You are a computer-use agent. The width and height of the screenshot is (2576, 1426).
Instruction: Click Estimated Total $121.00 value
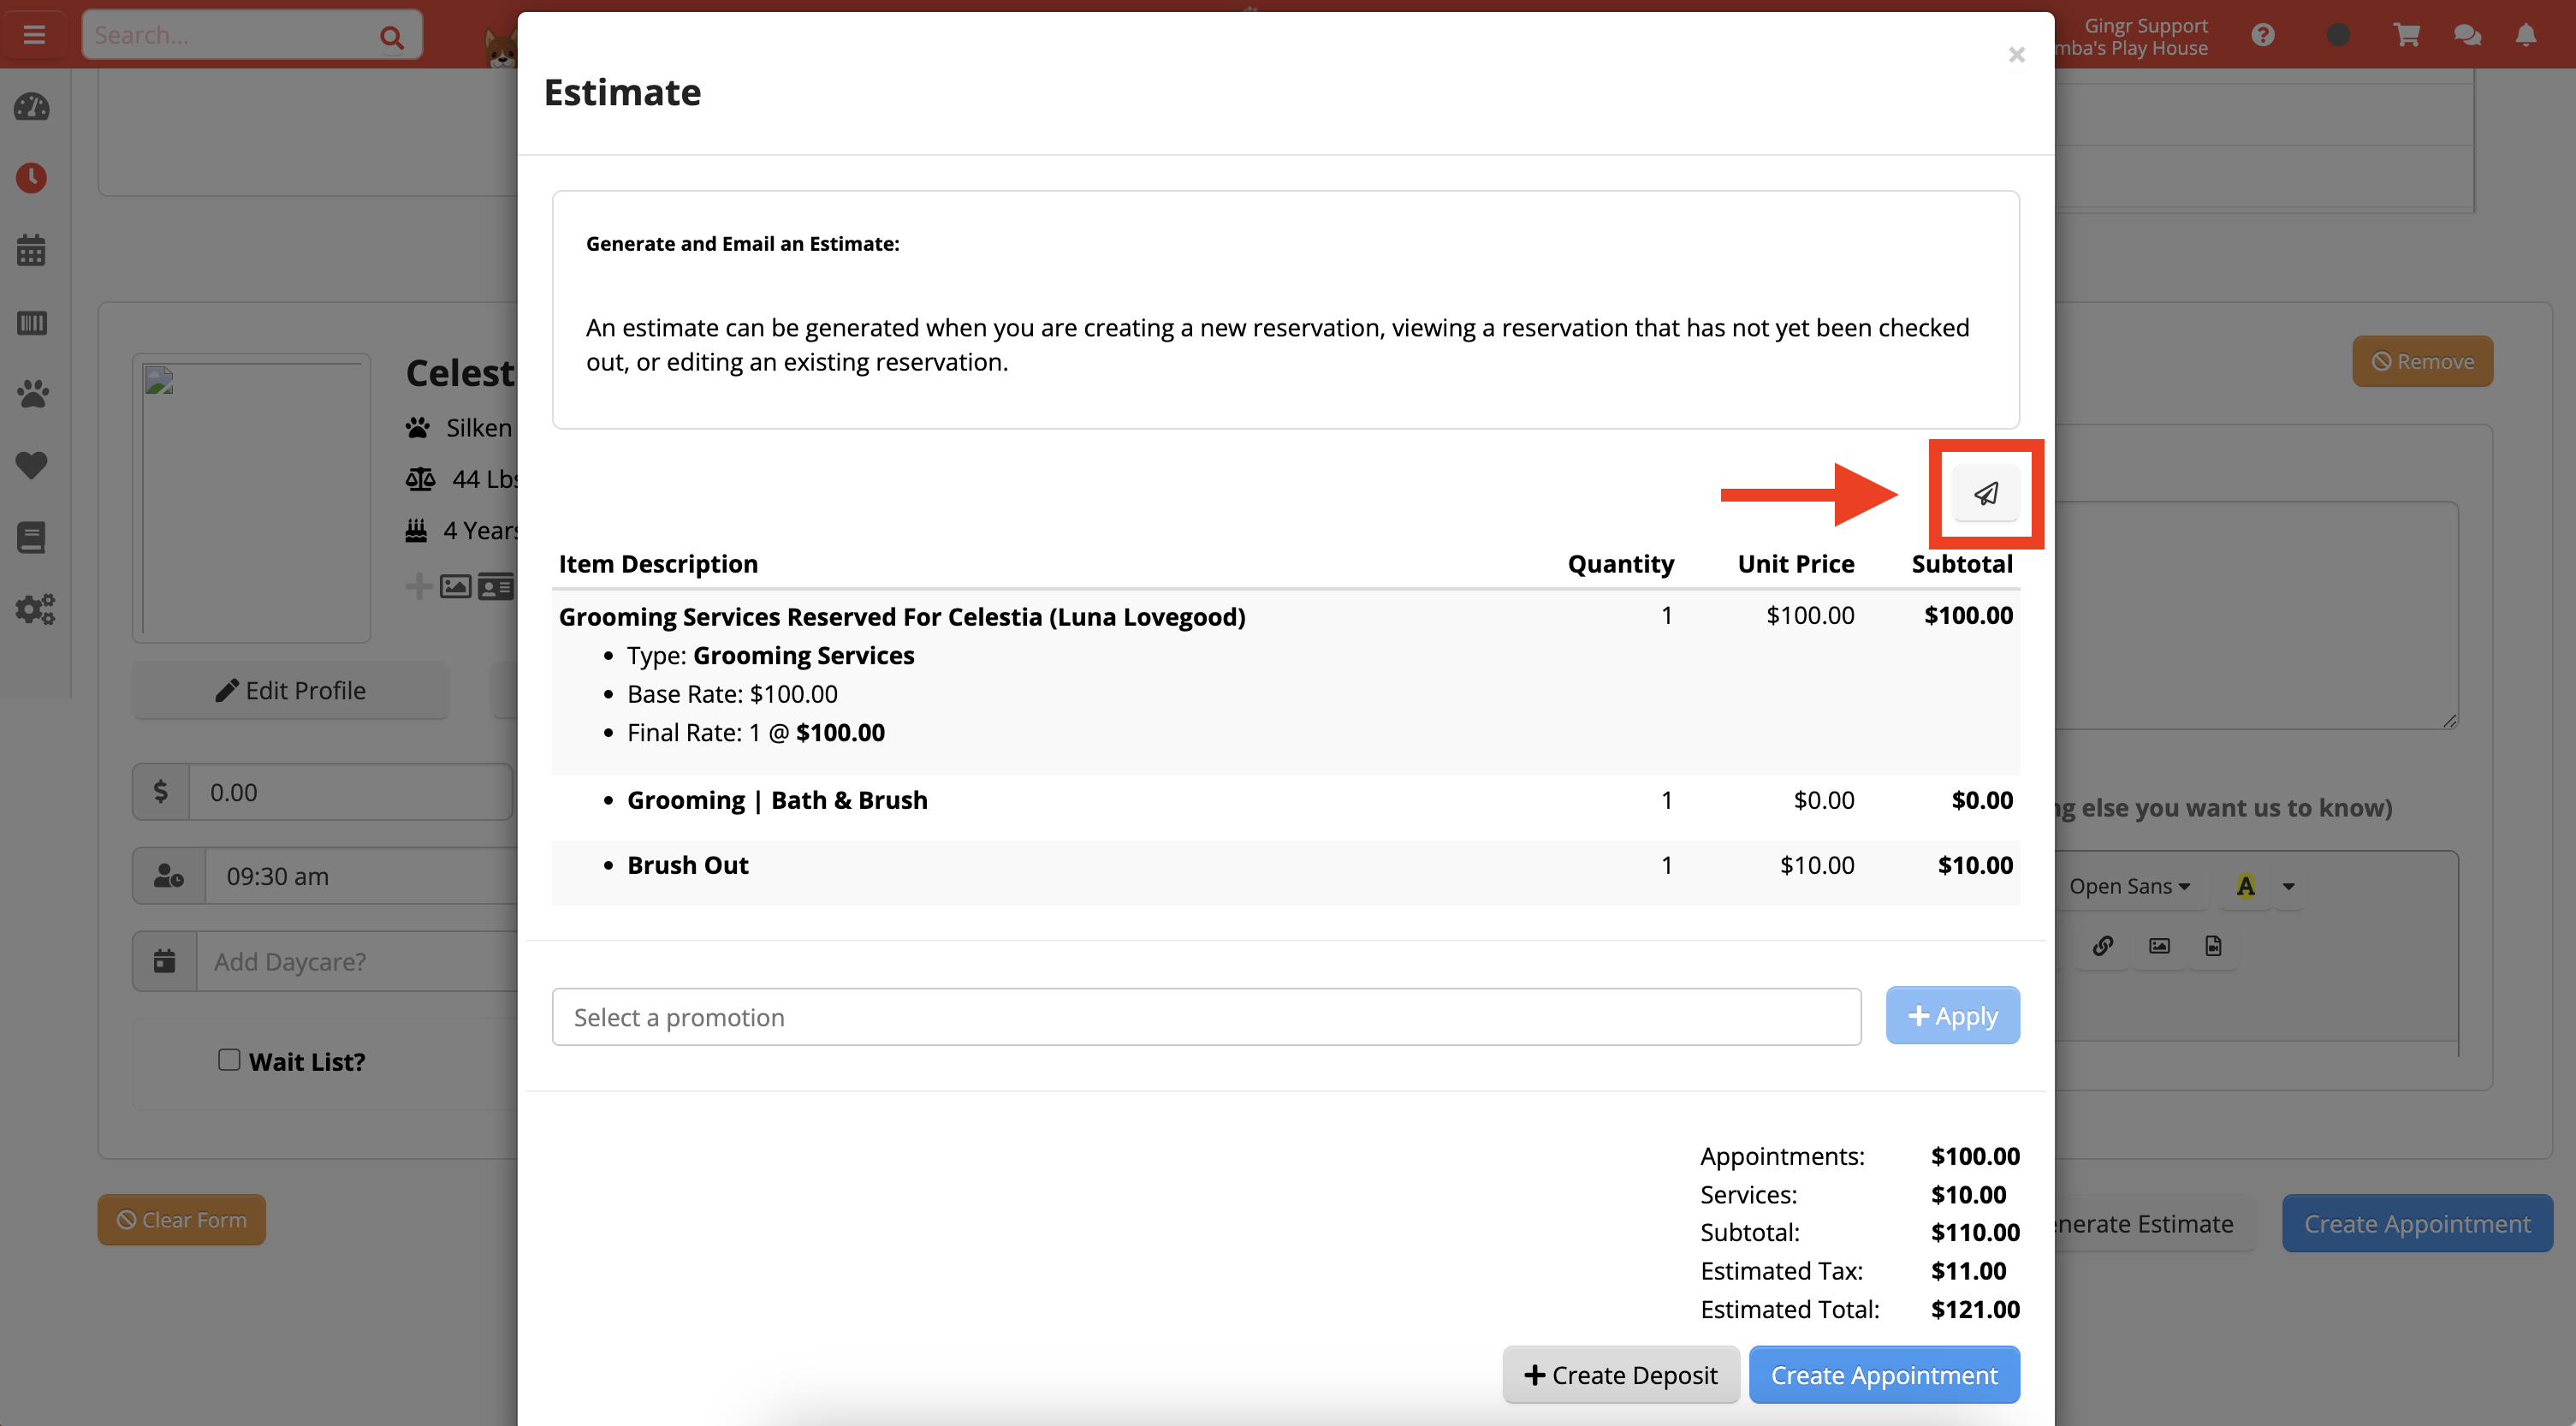(1975, 1309)
